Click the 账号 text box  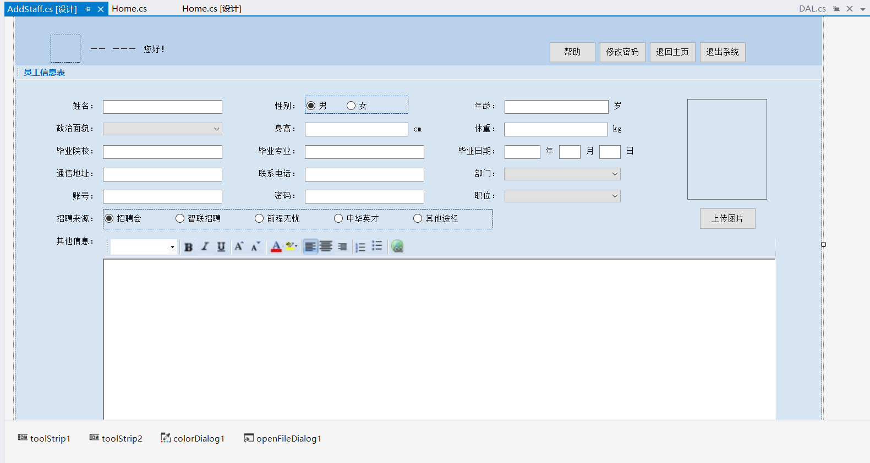162,196
